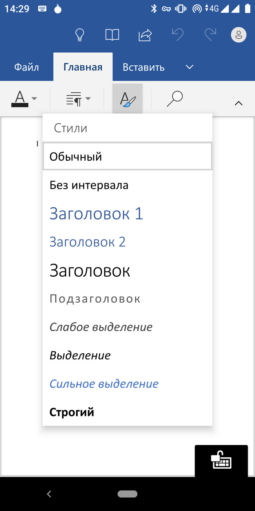Apply the Заголовок 1 style
Image resolution: width=255 pixels, height=511 pixels.
pyautogui.click(x=96, y=214)
